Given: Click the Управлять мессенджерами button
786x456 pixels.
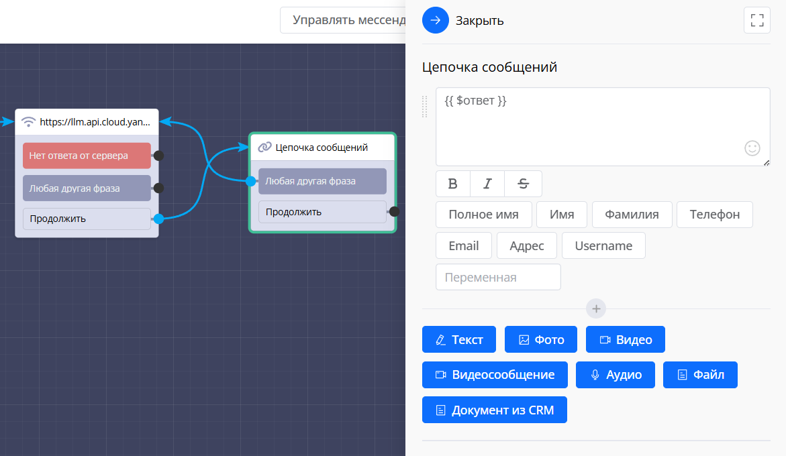Looking at the screenshot, I should point(343,20).
